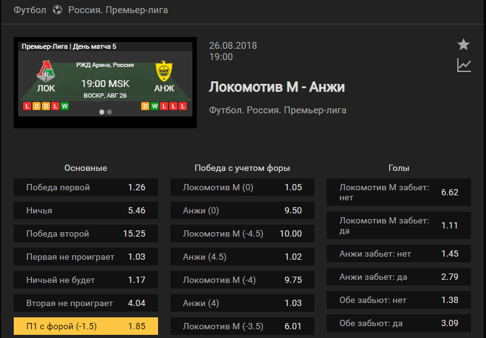Click the Anzhi team logo

click(x=164, y=71)
